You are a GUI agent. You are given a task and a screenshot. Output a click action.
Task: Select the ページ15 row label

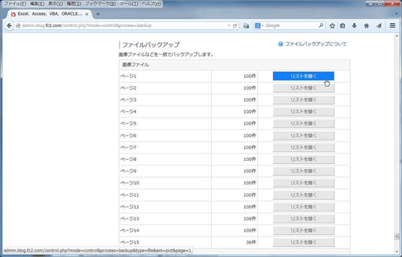129,242
